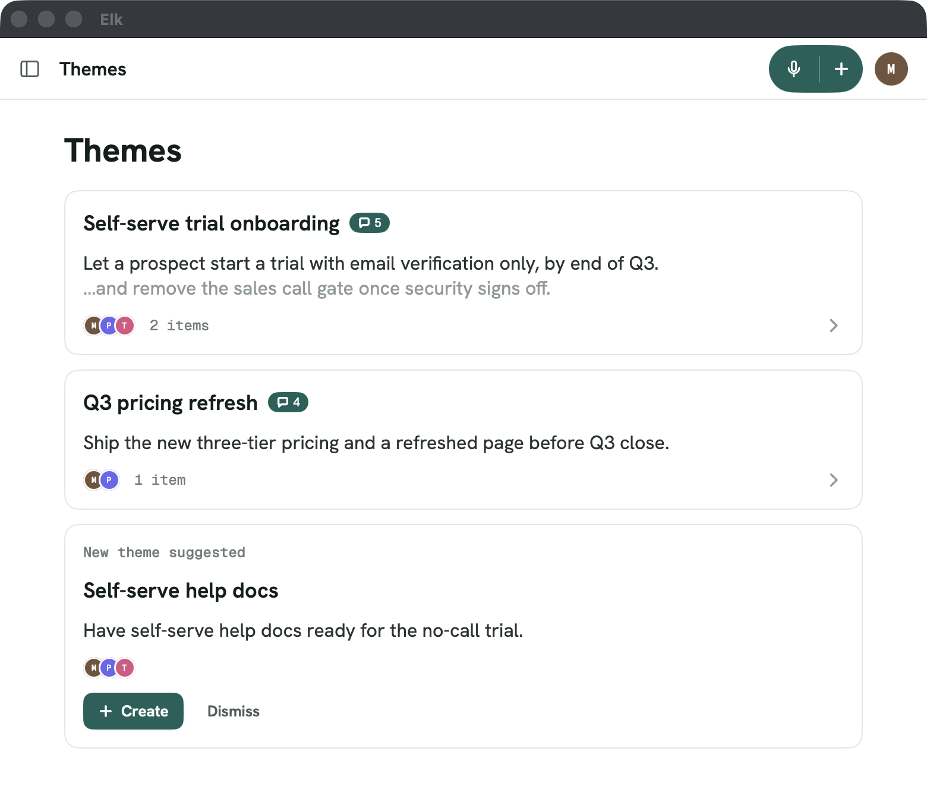
Task: Expand Self-serve trial onboarding chevron
Action: (x=834, y=326)
